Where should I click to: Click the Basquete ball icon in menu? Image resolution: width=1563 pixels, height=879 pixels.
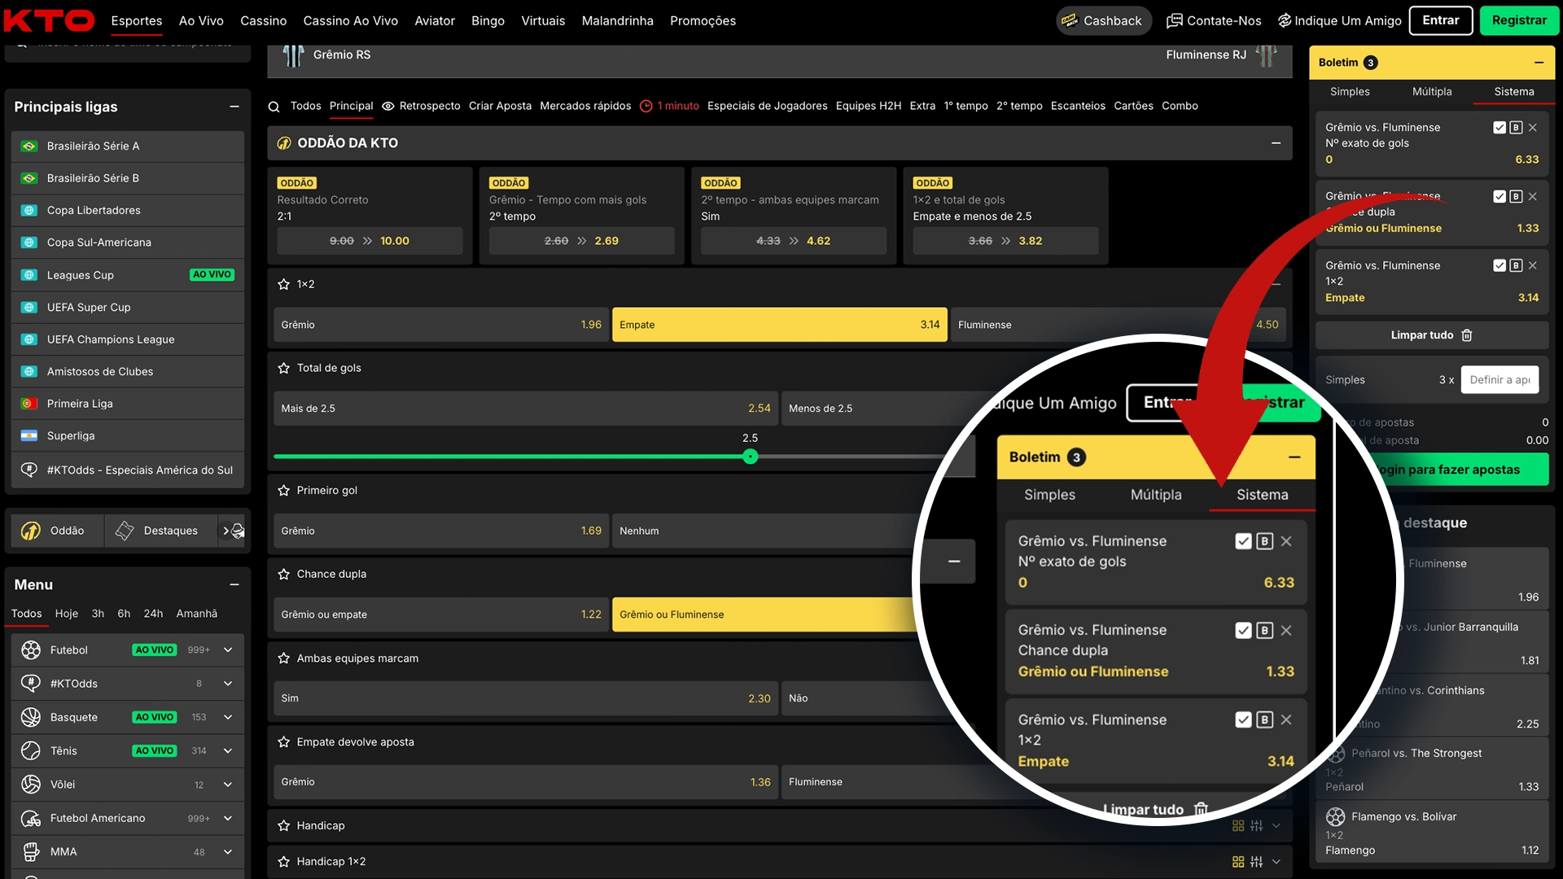[x=31, y=717]
